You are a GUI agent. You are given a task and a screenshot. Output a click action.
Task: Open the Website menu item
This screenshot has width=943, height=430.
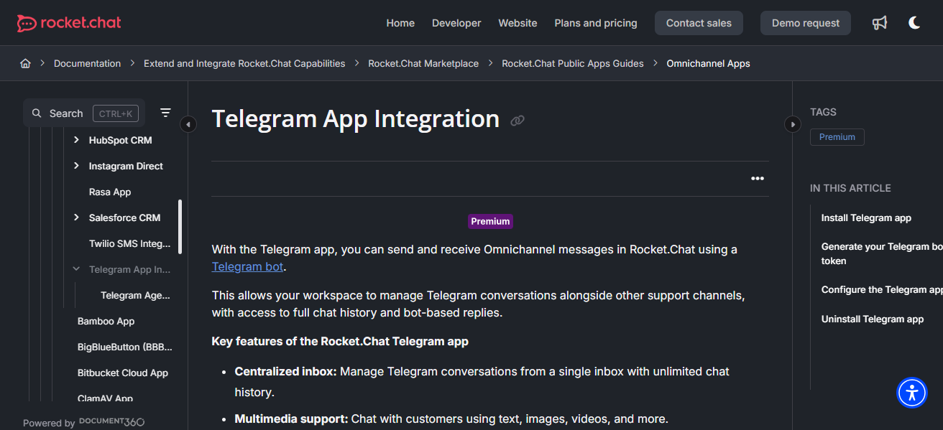517,23
